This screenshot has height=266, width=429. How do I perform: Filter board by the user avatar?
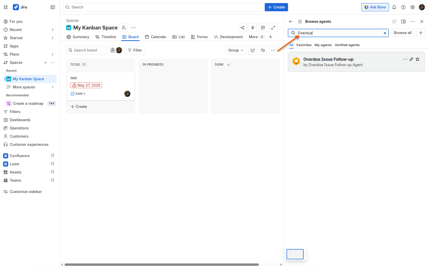119,50
